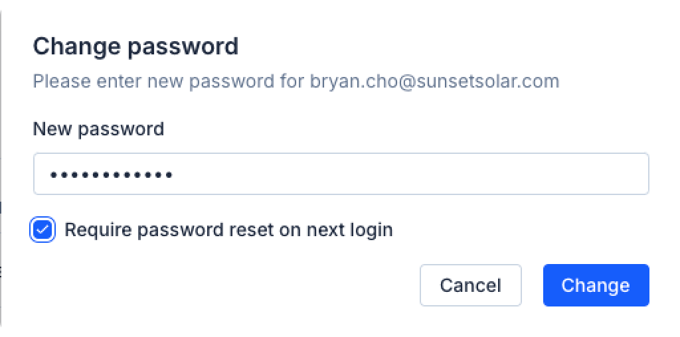Click the masked password dots
The width and height of the screenshot is (680, 337).
(x=112, y=176)
